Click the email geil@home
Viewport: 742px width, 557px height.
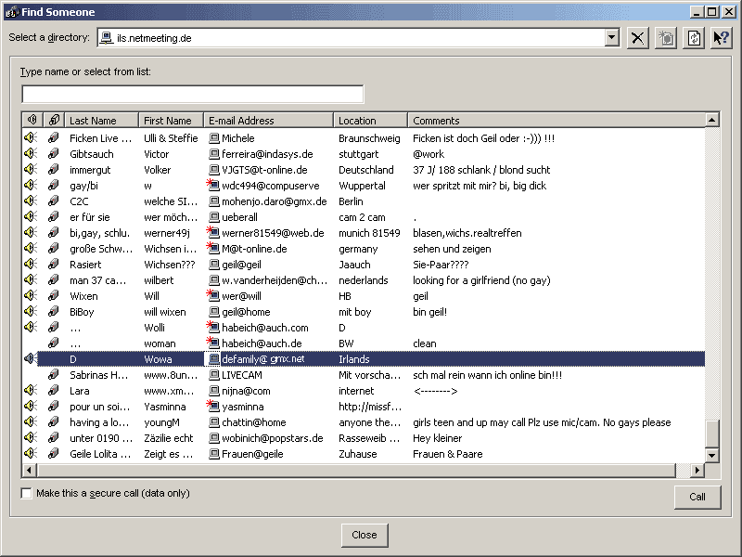tap(246, 312)
